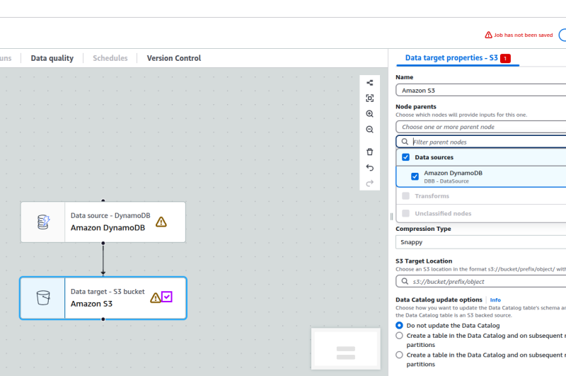Open the Data target properties - S3 tab

(x=451, y=58)
